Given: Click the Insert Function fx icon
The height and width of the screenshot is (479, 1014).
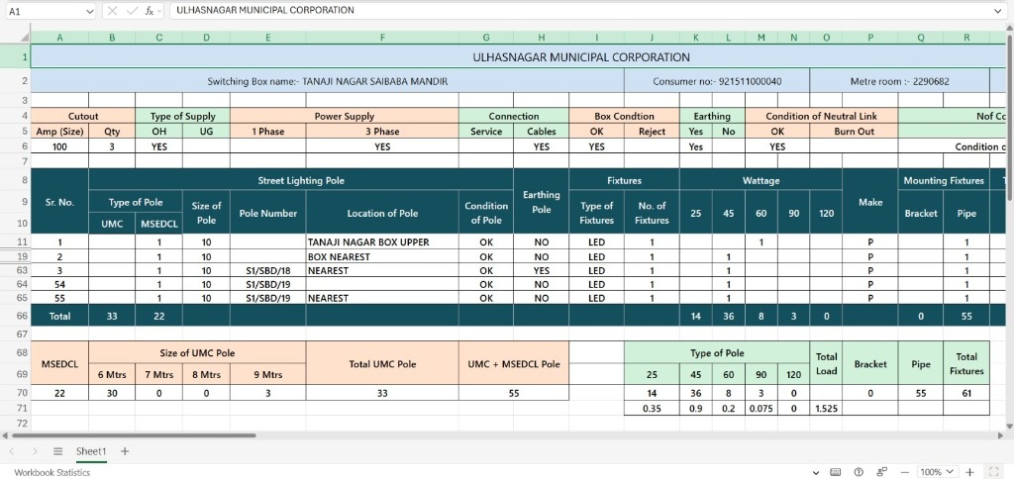Looking at the screenshot, I should pyautogui.click(x=149, y=10).
